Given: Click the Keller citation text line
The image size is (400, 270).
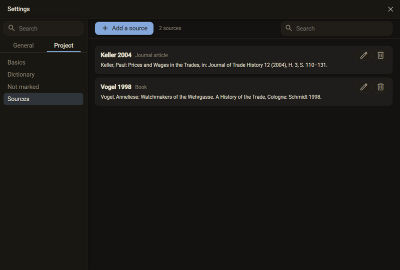Looking at the screenshot, I should 214,65.
